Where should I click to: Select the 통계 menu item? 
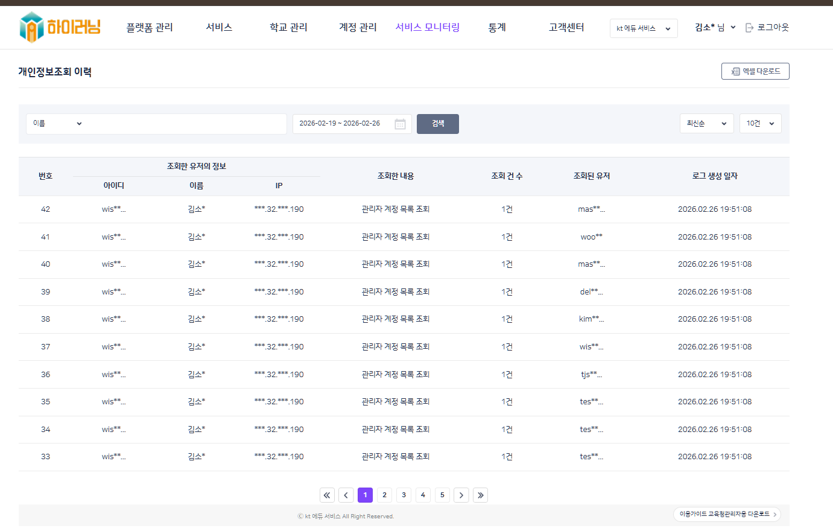tap(497, 27)
